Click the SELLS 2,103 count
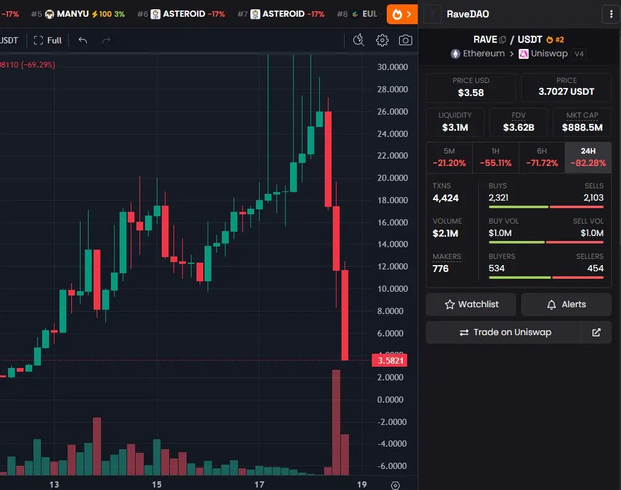Image resolution: width=621 pixels, height=490 pixels. point(593,198)
